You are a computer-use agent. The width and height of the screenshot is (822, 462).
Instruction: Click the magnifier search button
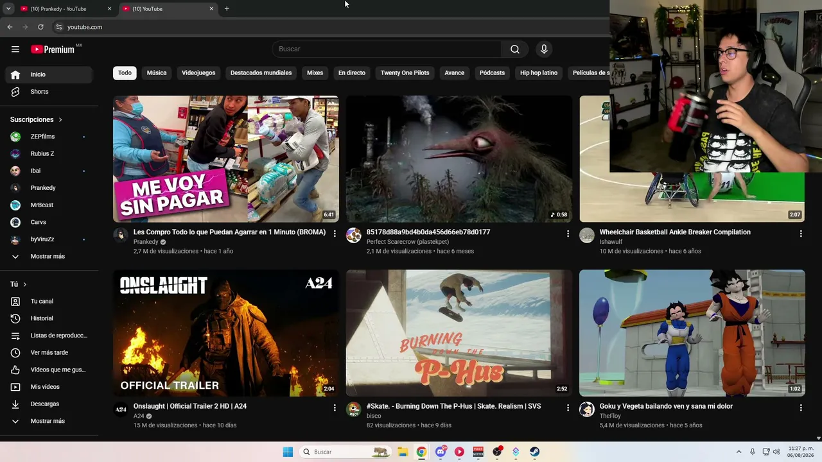(515, 49)
